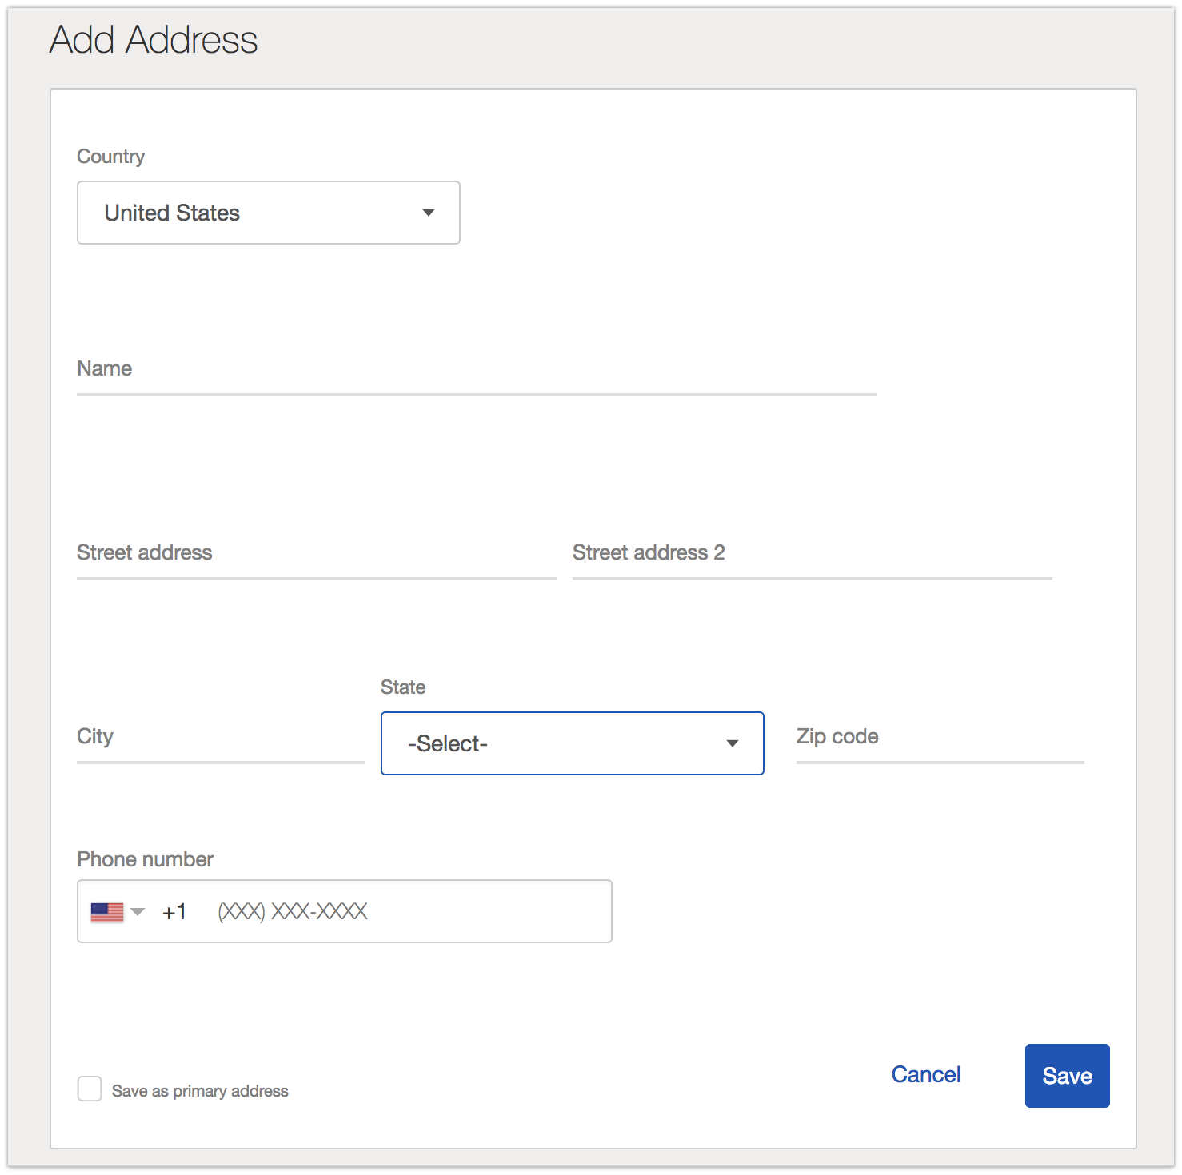Expand the State -Select- dropdown
Image resolution: width=1182 pixels, height=1175 pixels.
click(x=572, y=743)
